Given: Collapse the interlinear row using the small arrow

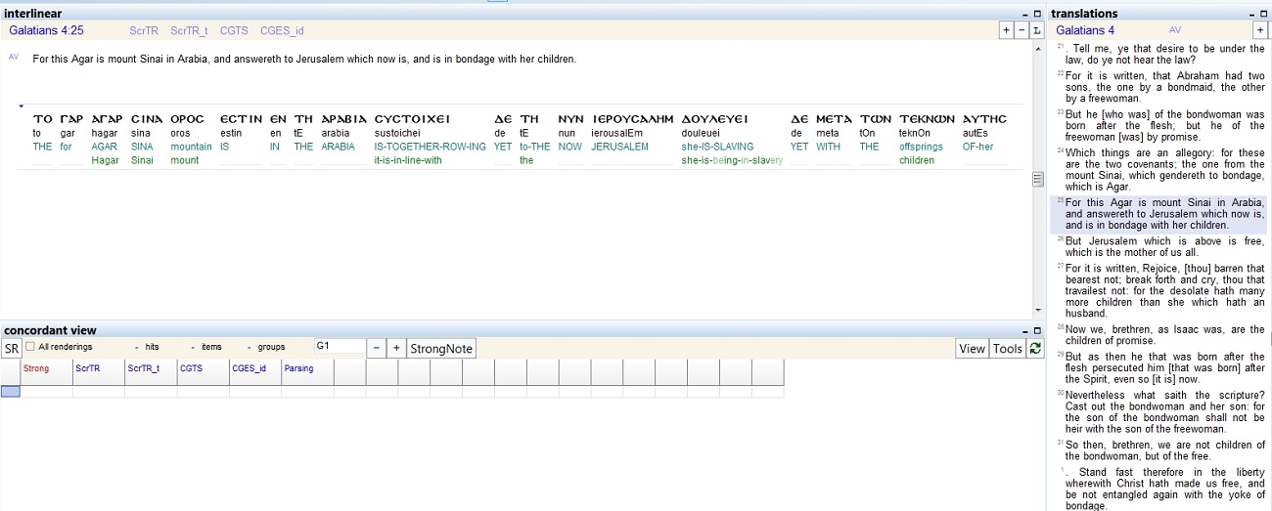Looking at the screenshot, I should coord(21,105).
